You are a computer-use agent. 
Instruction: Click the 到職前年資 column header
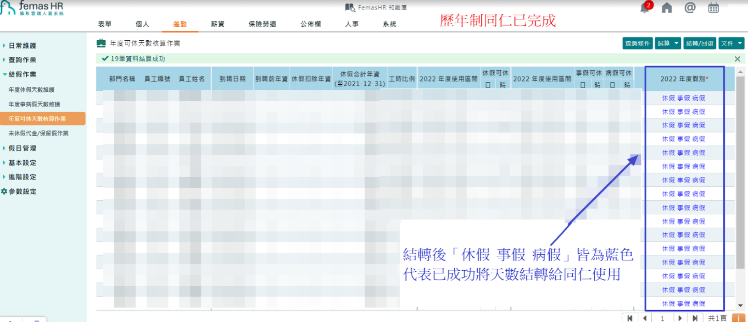point(271,79)
